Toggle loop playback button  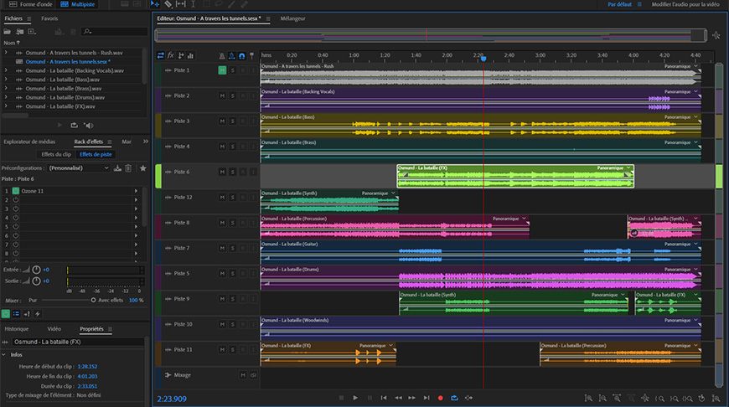point(454,398)
